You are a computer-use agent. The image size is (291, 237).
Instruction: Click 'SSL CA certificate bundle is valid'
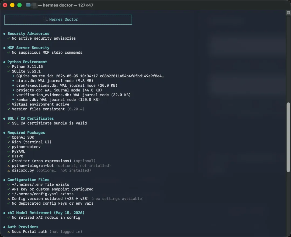click(49, 123)
